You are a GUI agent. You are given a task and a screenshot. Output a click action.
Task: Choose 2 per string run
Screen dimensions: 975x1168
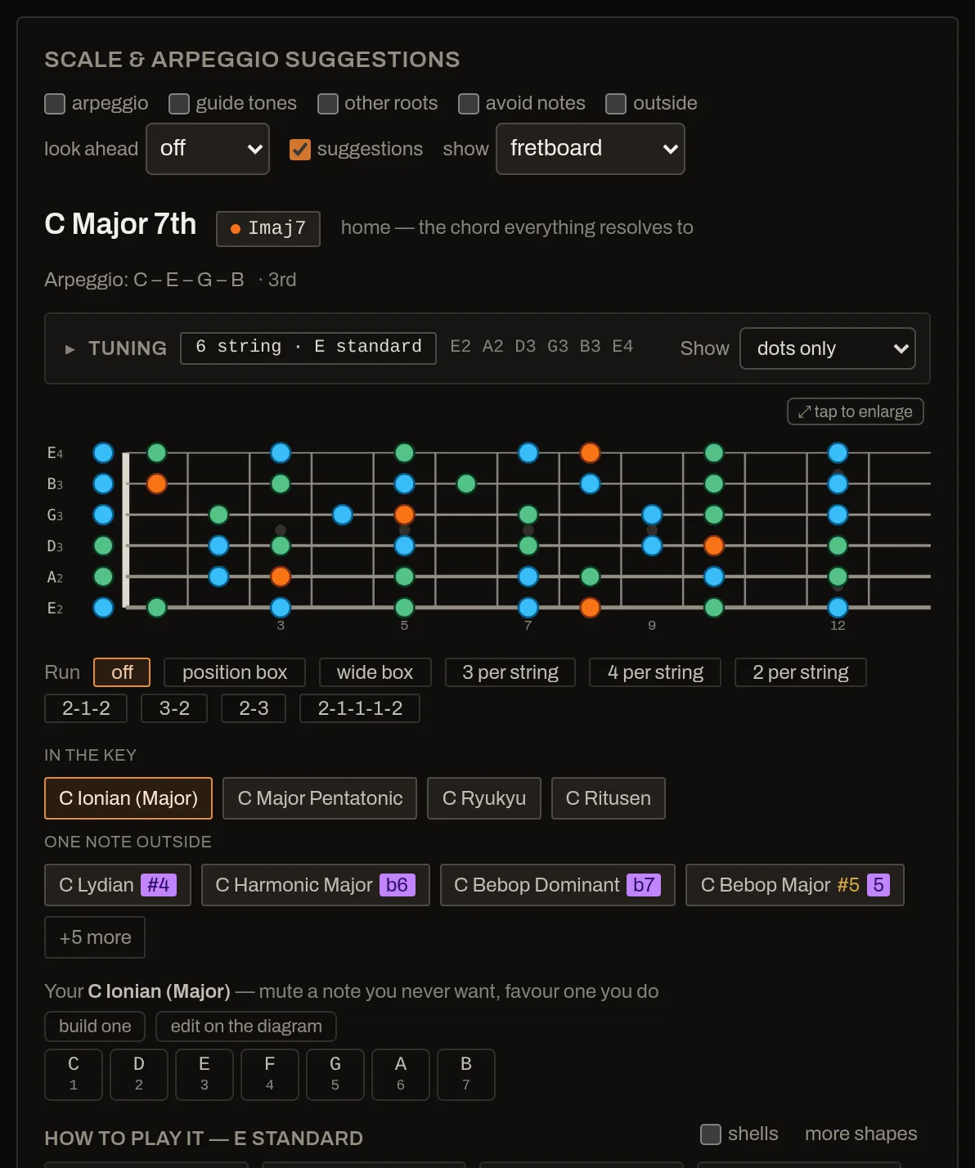pyautogui.click(x=801, y=672)
